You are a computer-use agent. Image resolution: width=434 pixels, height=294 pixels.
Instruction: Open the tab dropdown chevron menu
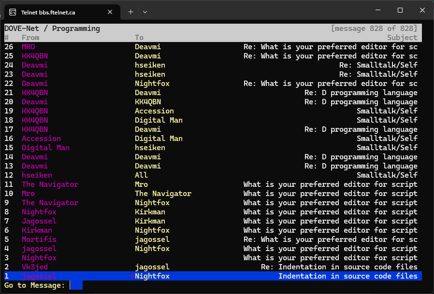[145, 12]
